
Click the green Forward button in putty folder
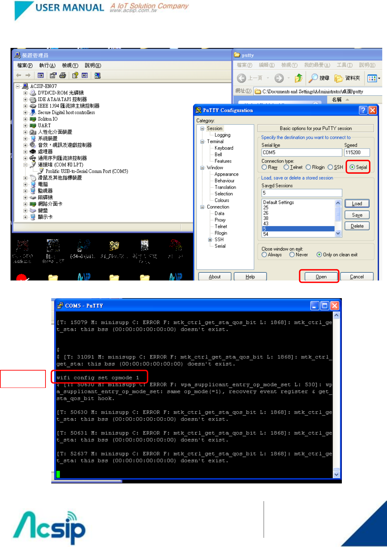(279, 78)
